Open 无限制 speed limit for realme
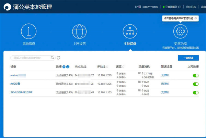Viewport: 206px width, 138px height. click(x=165, y=75)
